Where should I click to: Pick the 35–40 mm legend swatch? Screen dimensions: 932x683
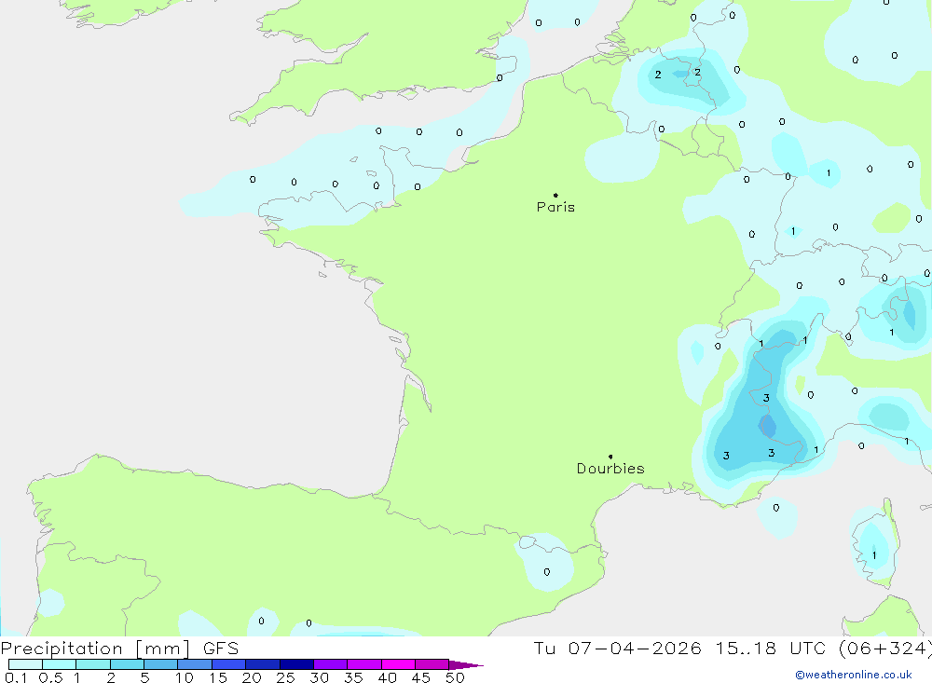[x=364, y=664]
